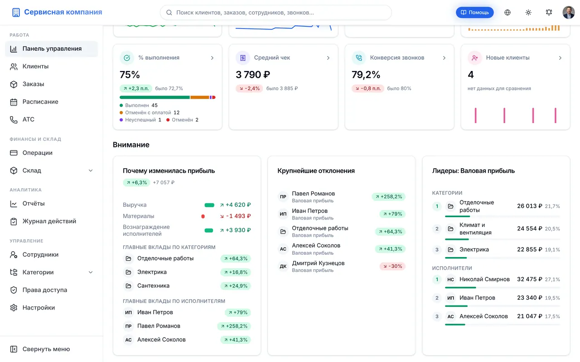
Task: Click the Права доступа shield icon
Action: (x=14, y=290)
